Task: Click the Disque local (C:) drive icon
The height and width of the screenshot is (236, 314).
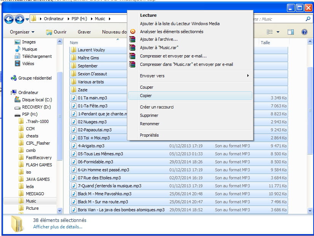Action: [18, 100]
